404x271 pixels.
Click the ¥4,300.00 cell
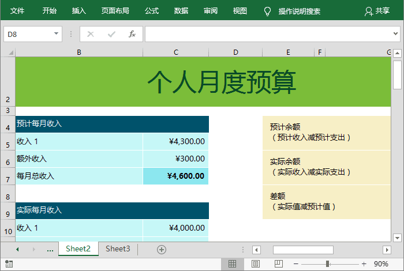tap(175, 141)
